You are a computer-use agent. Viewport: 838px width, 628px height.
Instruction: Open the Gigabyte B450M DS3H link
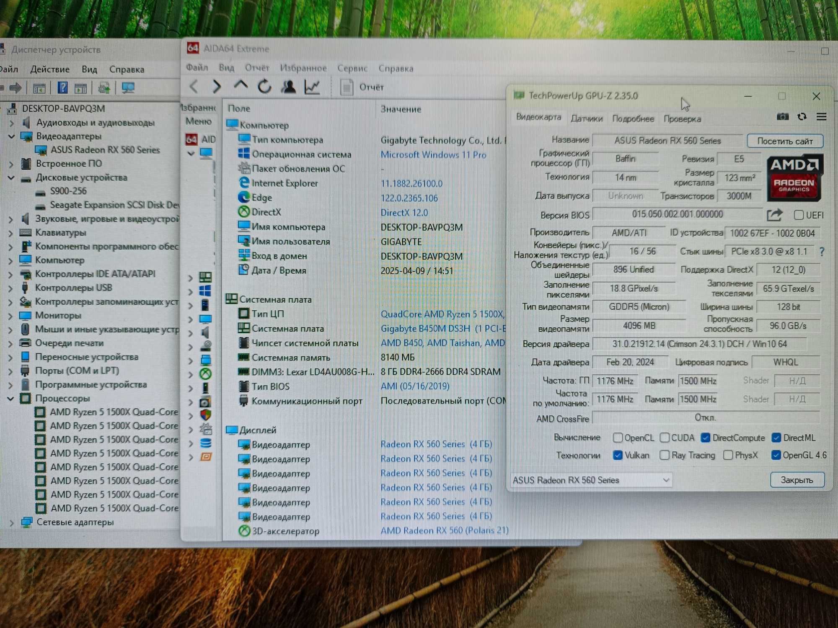tap(443, 329)
